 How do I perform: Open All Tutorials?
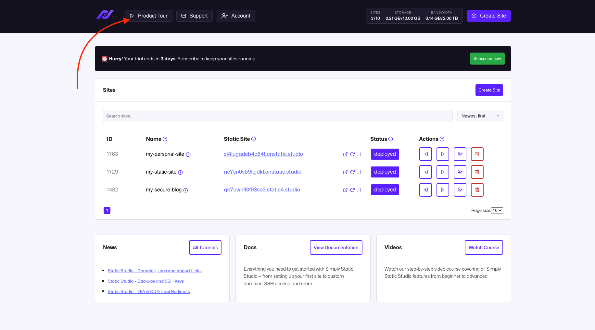click(205, 248)
